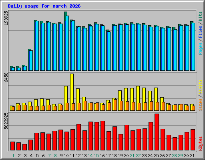Click day 22 on the x-axis

pyautogui.click(x=138, y=156)
